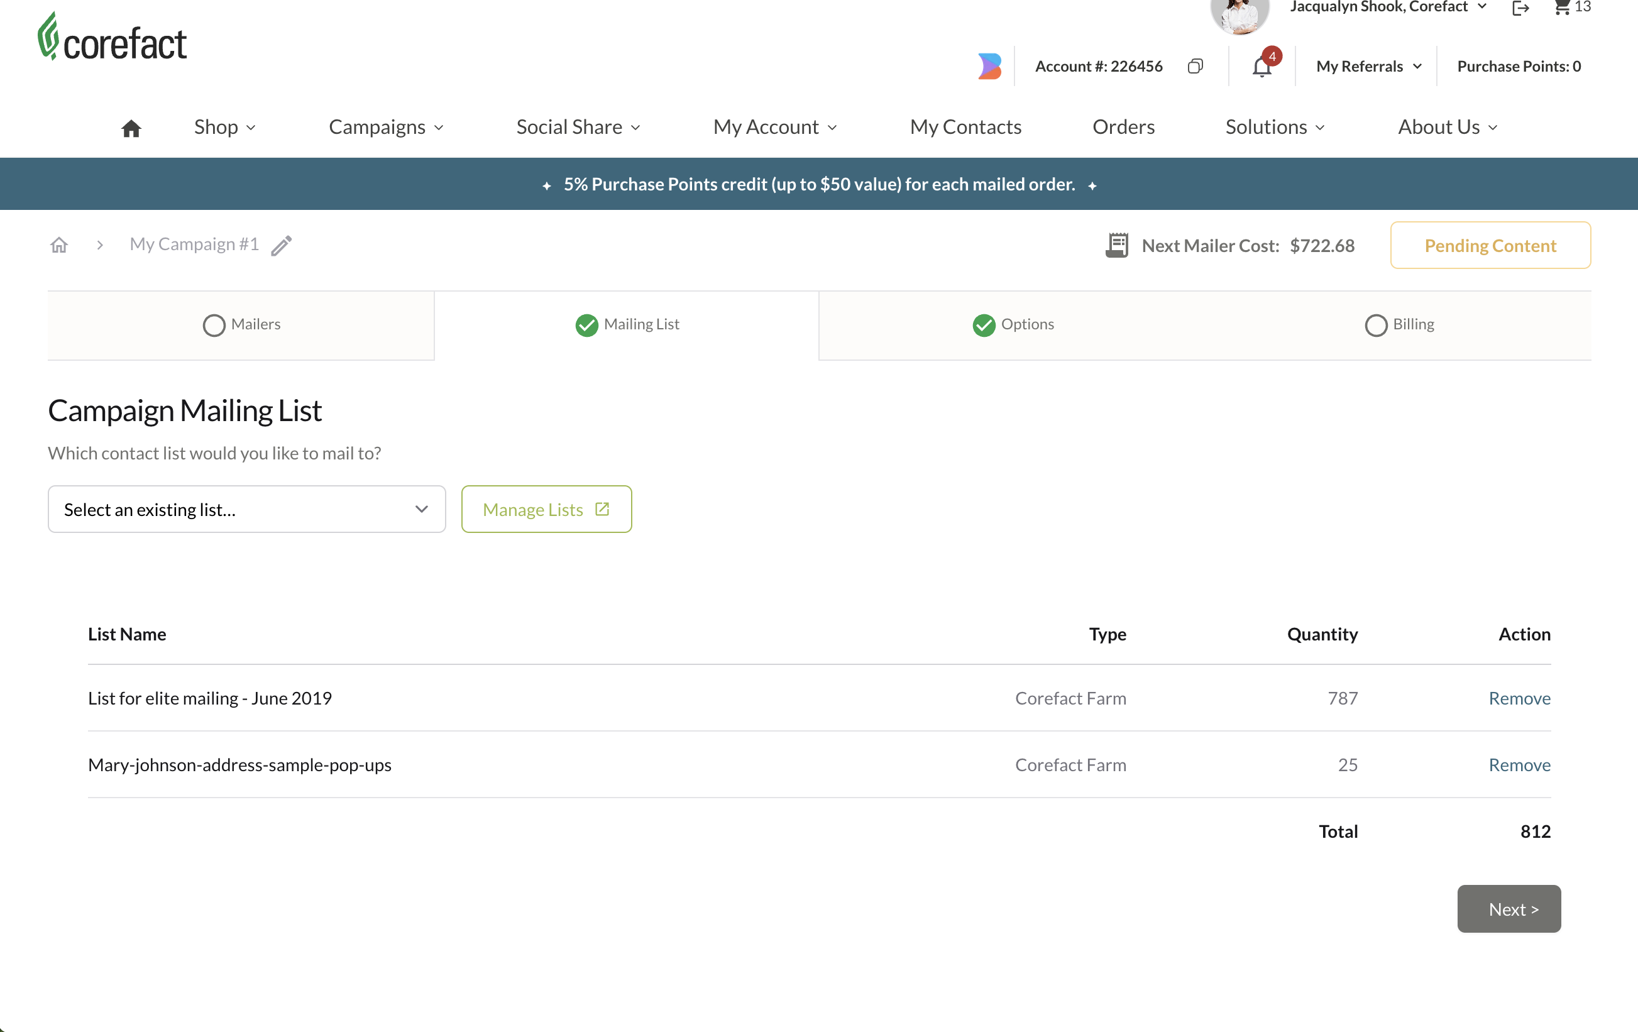Viewport: 1638px width, 1032px height.
Task: Go to the Orders page
Action: click(1123, 127)
